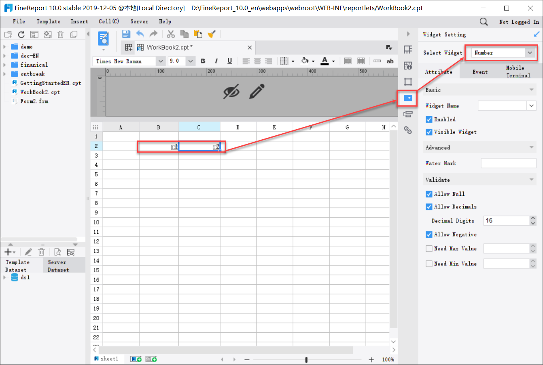543x365 pixels.
Task: Uncheck the Enabled checkbox
Action: [x=429, y=120]
